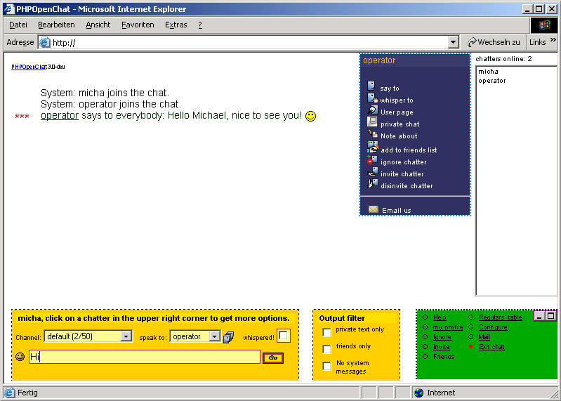Click the 'ignore chatter' icon
The width and height of the screenshot is (561, 401).
pyautogui.click(x=372, y=161)
